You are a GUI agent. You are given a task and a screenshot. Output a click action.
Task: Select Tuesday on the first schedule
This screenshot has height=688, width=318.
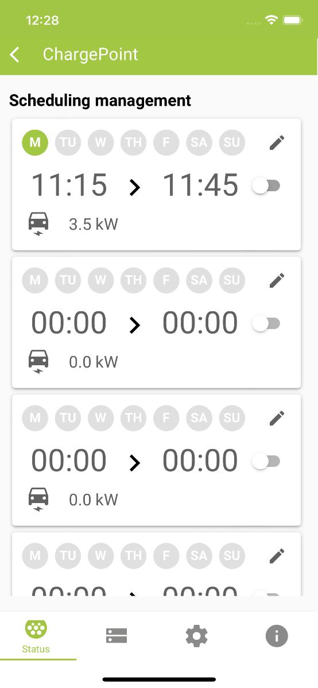point(68,142)
